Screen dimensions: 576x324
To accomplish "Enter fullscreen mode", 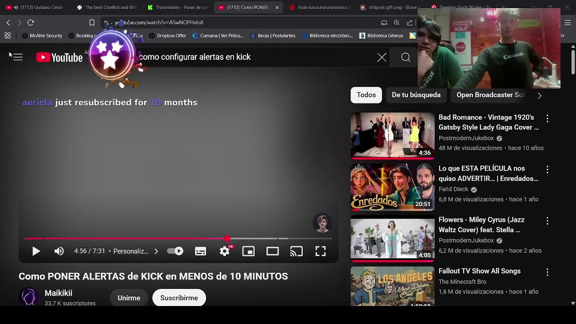I will coord(320,251).
